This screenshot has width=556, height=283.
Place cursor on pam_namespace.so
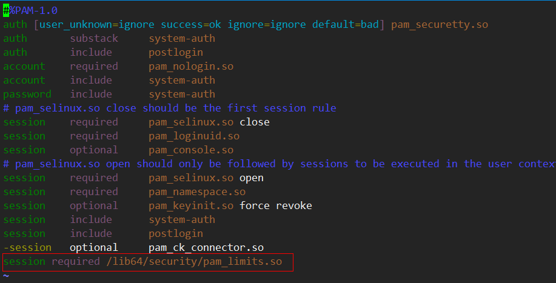tap(197, 192)
